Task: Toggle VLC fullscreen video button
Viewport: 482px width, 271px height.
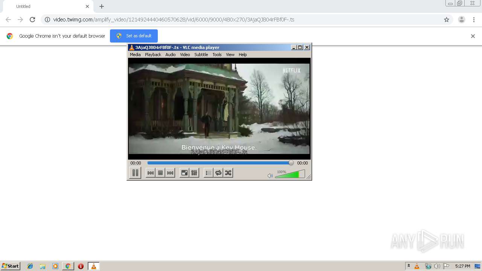Action: [x=185, y=173]
